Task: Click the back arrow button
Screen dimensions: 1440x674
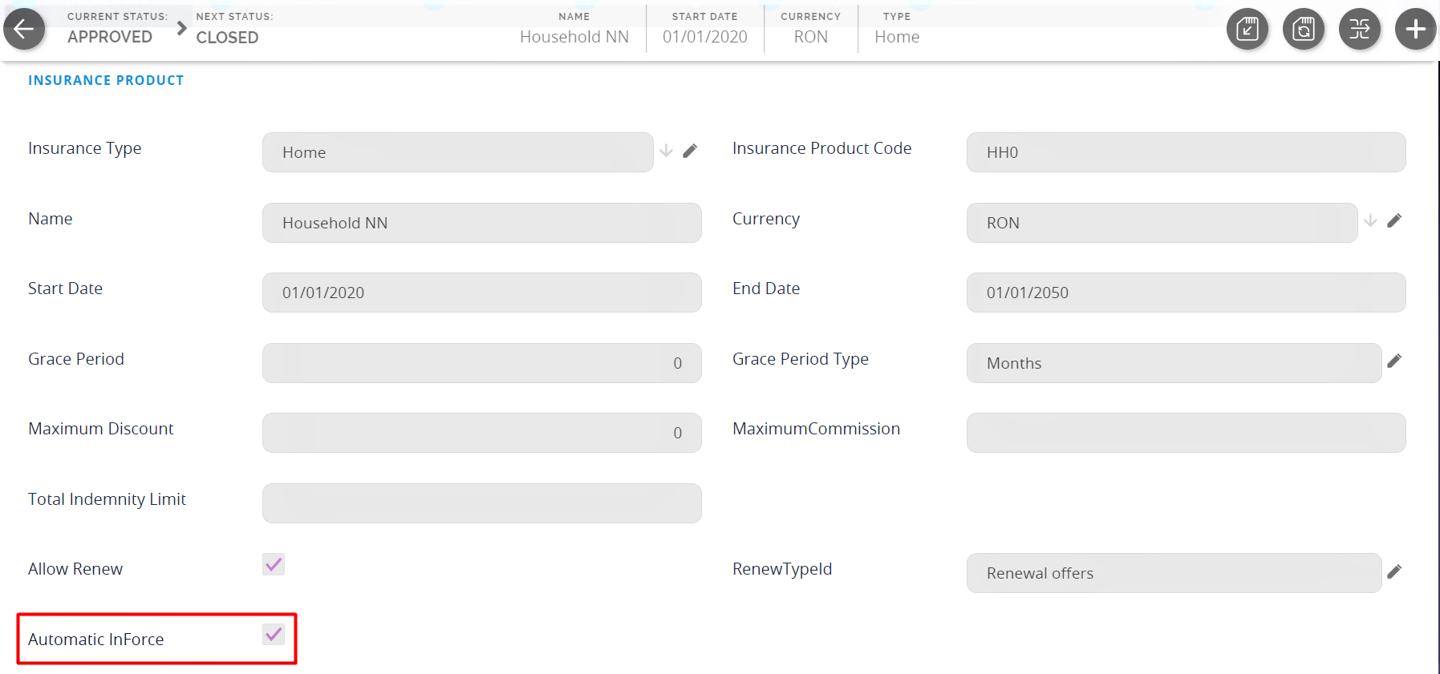Action: 24,30
